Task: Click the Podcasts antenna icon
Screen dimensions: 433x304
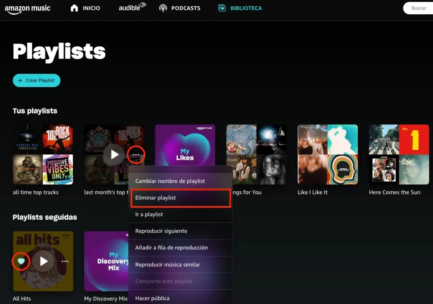Action: click(163, 8)
